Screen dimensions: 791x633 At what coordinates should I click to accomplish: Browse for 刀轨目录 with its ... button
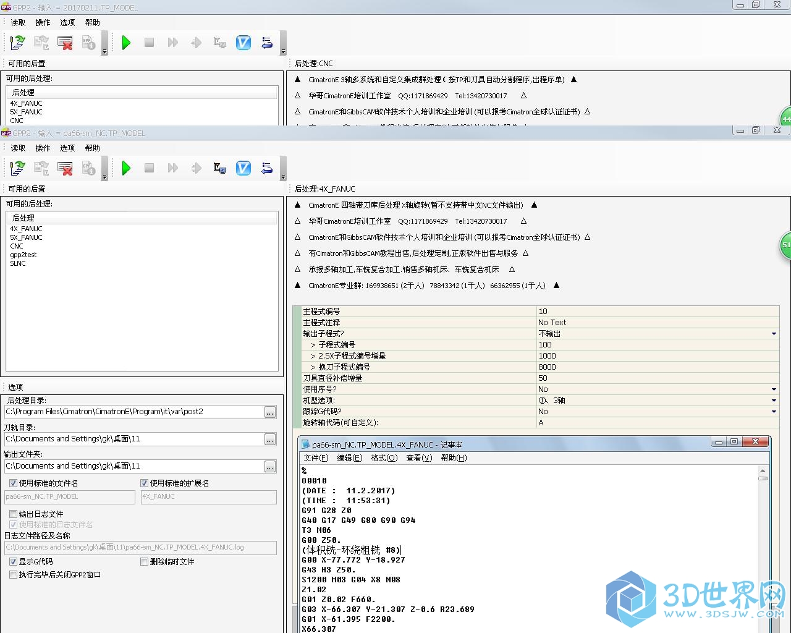[x=270, y=440]
